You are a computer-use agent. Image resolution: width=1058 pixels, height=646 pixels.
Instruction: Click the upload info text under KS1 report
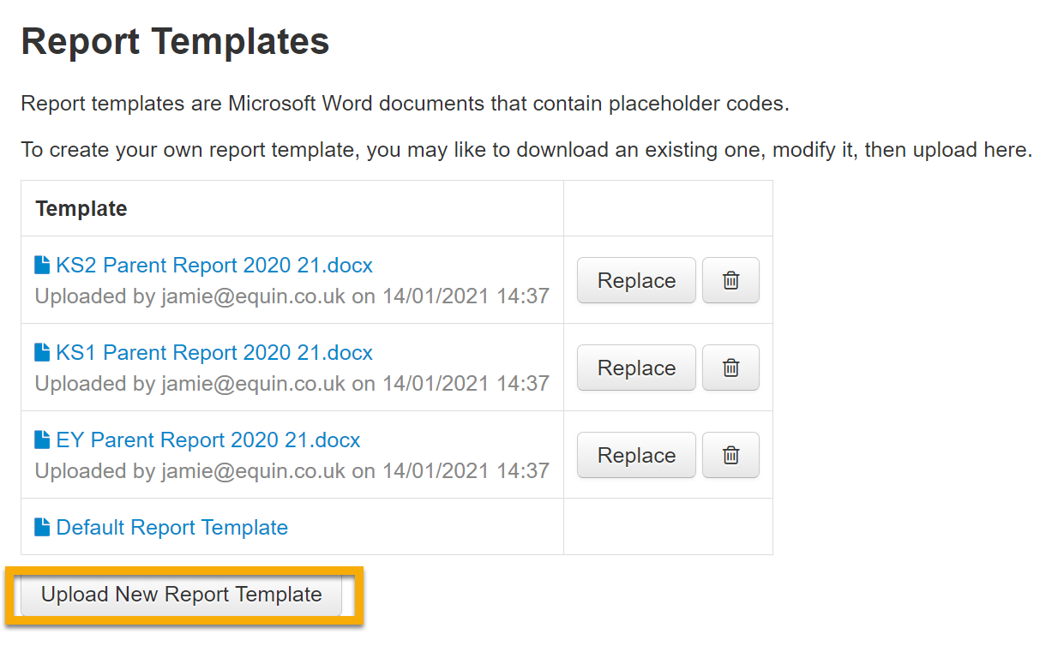(x=292, y=384)
